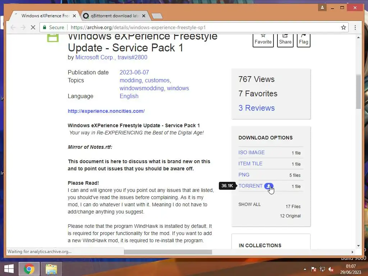This screenshot has height=276, width=368.
Task: Bookmark this page with the star icon
Action: point(344,27)
